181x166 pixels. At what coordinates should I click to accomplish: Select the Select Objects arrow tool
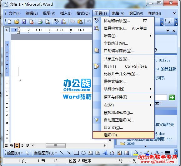pyautogui.click(x=28, y=153)
